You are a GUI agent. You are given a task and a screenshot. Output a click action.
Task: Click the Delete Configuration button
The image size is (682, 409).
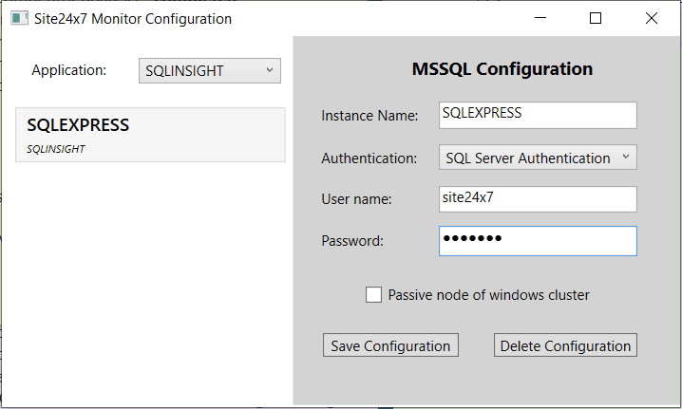tap(565, 345)
